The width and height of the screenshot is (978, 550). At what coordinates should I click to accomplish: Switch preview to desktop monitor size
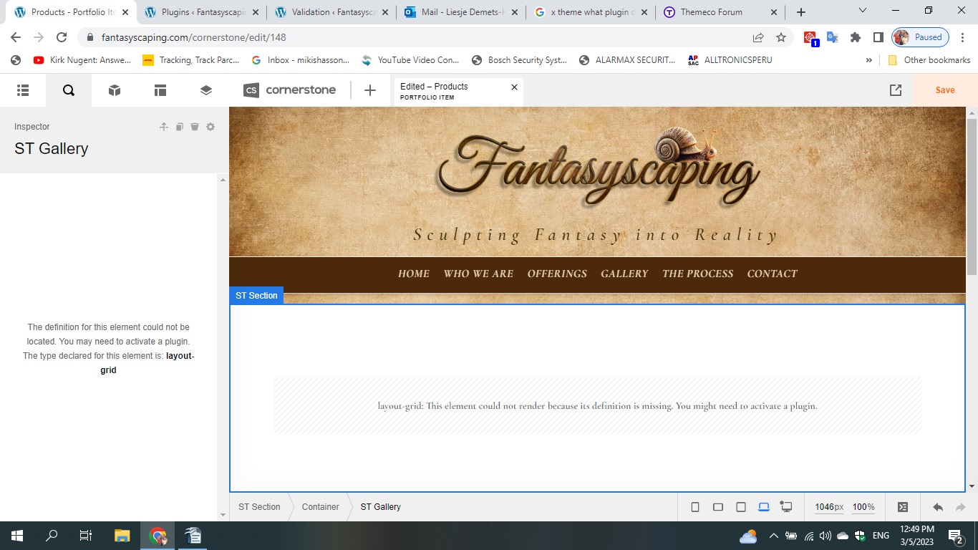tap(786, 507)
